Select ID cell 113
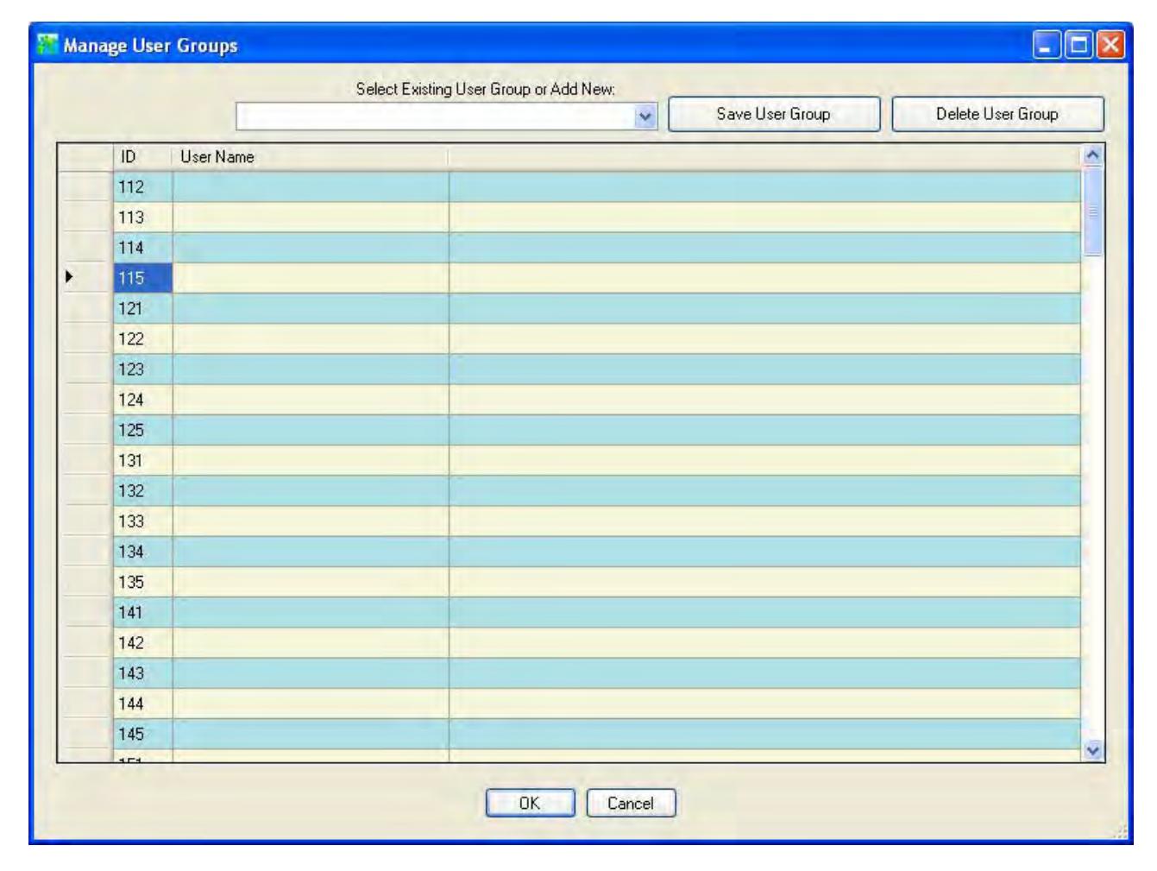1157x871 pixels. coord(143,218)
